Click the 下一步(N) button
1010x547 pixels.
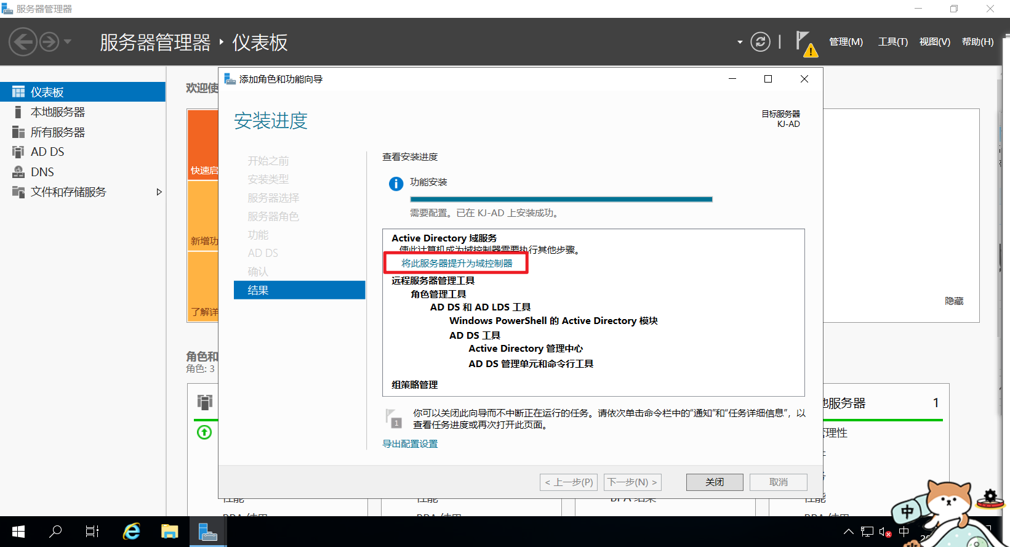click(x=633, y=482)
